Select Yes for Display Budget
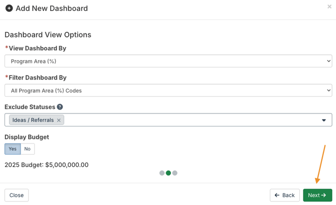The height and width of the screenshot is (205, 336). point(13,149)
